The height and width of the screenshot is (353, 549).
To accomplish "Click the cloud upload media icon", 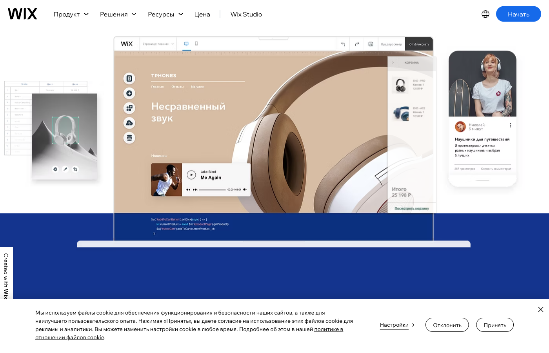I will pyautogui.click(x=129, y=123).
